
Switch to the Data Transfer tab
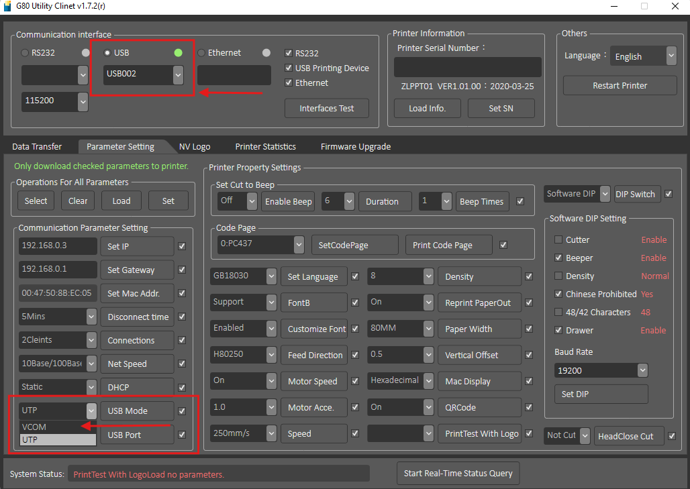pos(37,146)
